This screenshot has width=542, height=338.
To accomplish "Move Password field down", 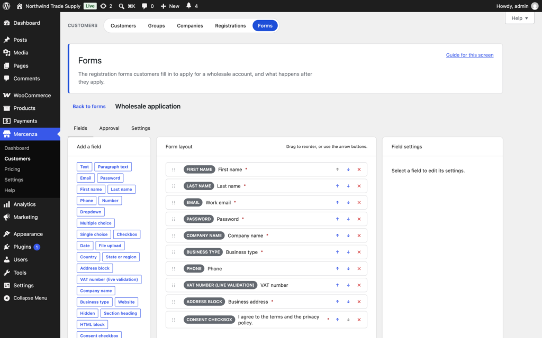I will 348,219.
